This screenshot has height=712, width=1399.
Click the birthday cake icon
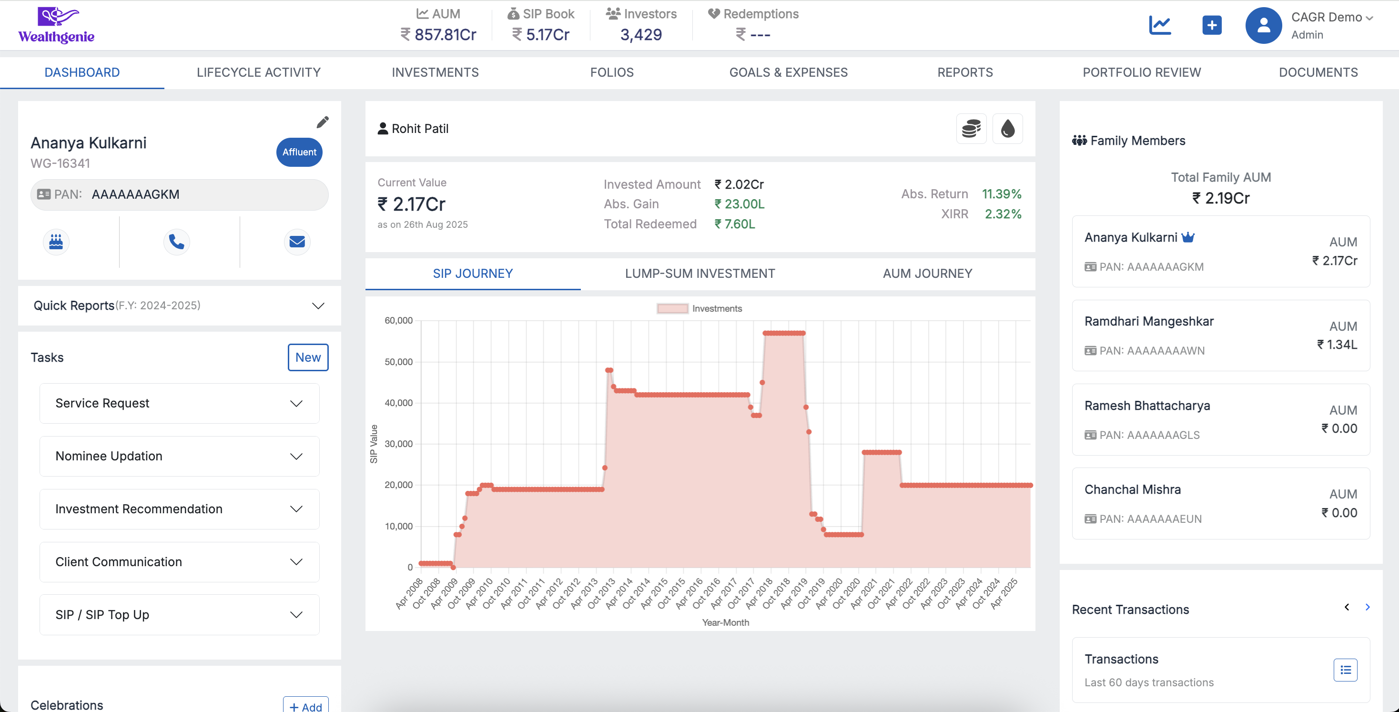[x=56, y=242]
